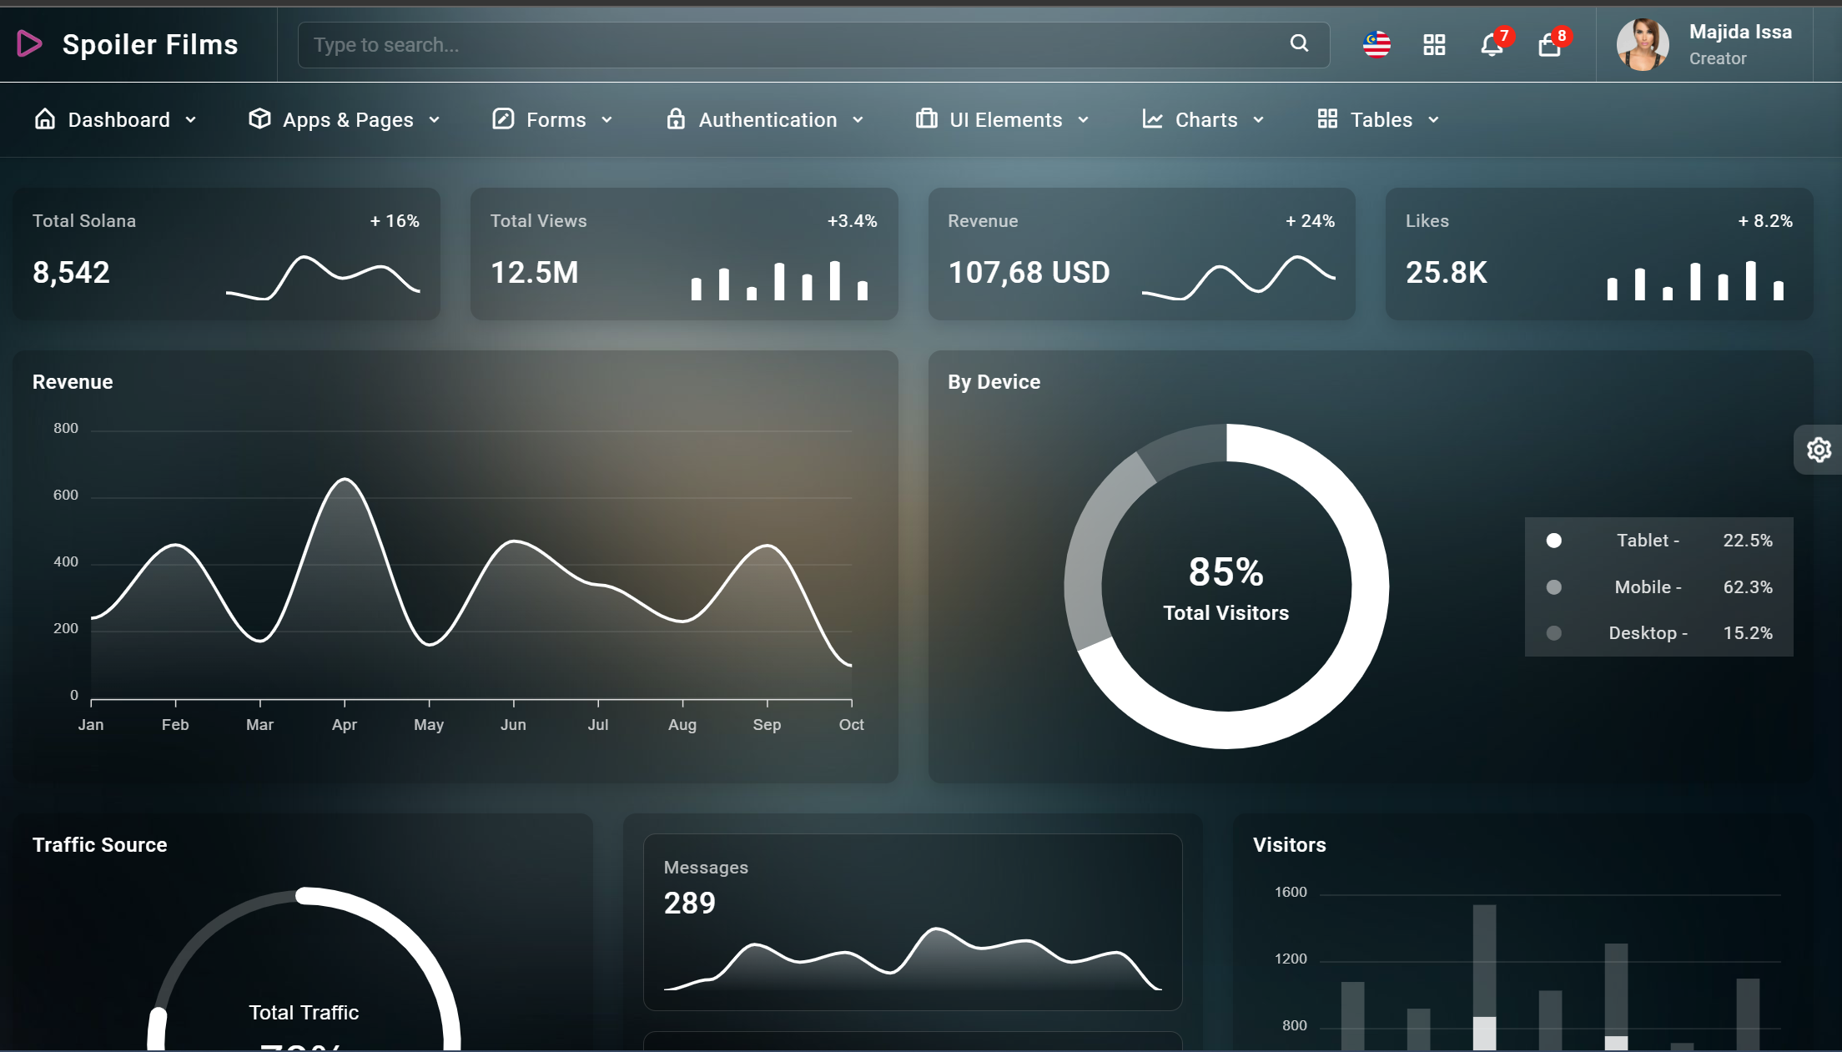Viewport: 1842px width, 1052px height.
Task: Open the apps grid icon in header
Action: point(1434,45)
